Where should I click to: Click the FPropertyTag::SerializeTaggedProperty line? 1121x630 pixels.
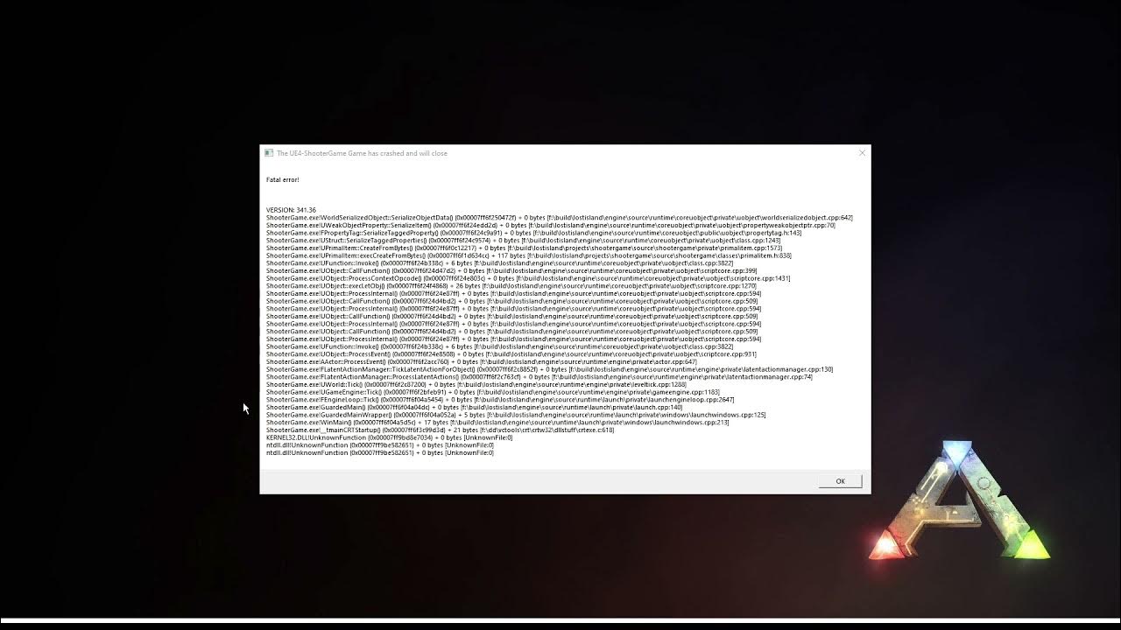[533, 233]
